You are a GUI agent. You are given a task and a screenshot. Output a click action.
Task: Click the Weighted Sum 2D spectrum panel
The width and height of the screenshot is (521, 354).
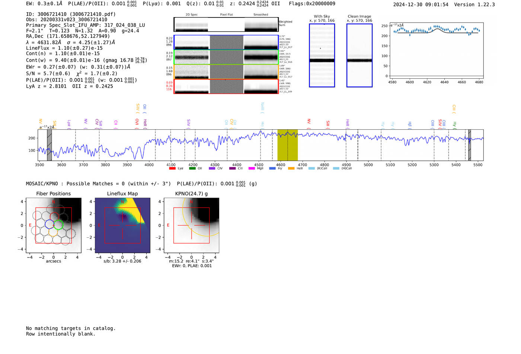[x=226, y=25]
